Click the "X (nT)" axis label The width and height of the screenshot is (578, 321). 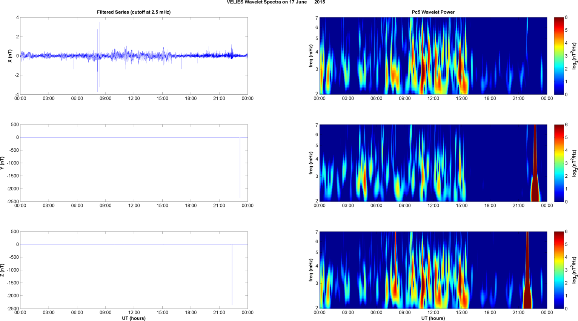pos(10,56)
